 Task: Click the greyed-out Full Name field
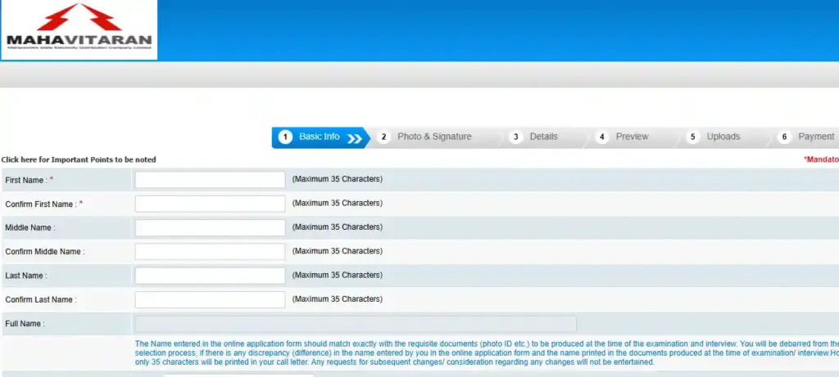pyautogui.click(x=355, y=324)
